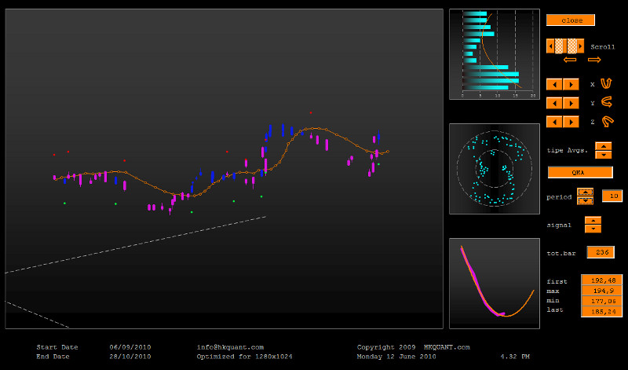Screen dimensions: 628x370
Task: Increase the tipe Avgs. value with up arrow
Action: 603,146
